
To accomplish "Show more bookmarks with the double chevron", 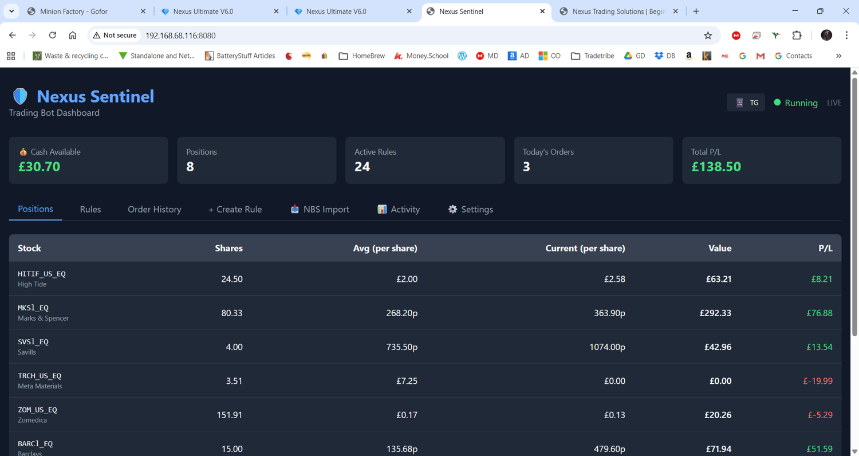I will click(x=838, y=56).
